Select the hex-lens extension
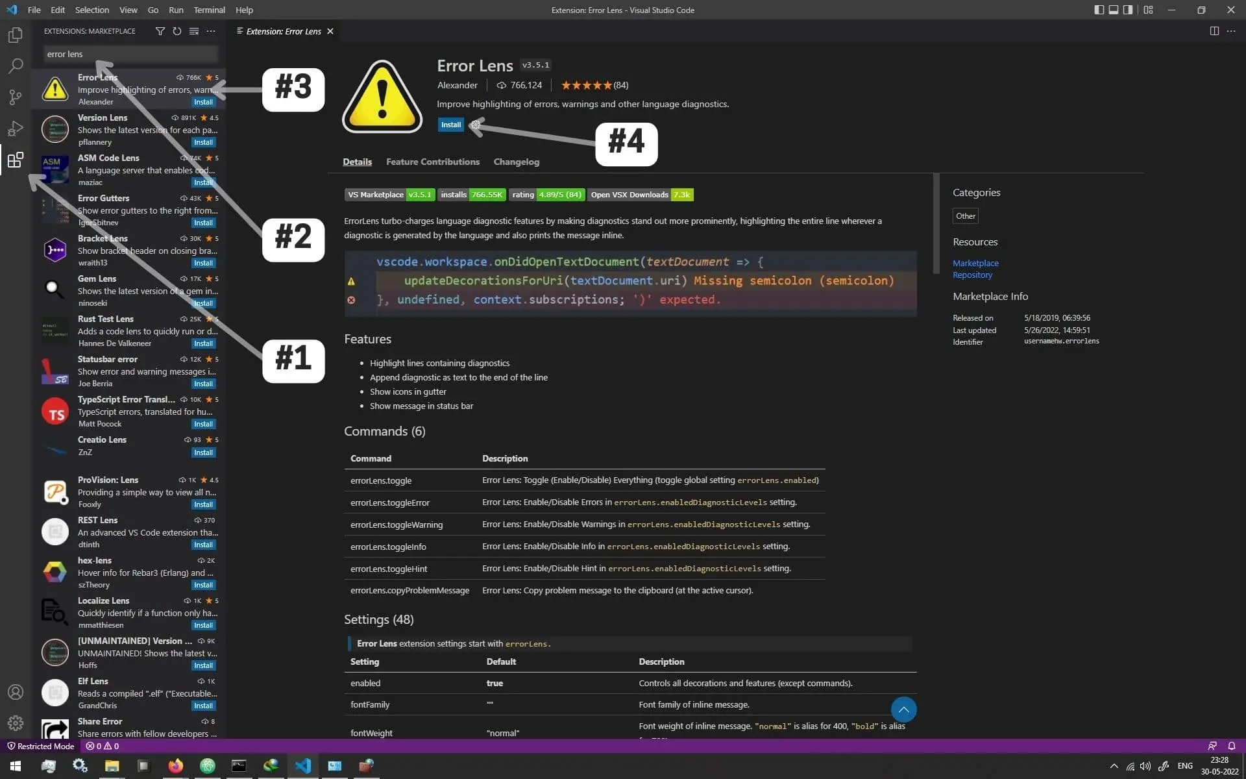 coord(129,573)
